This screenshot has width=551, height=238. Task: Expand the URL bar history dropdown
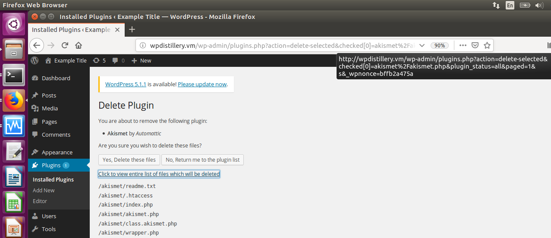[422, 45]
